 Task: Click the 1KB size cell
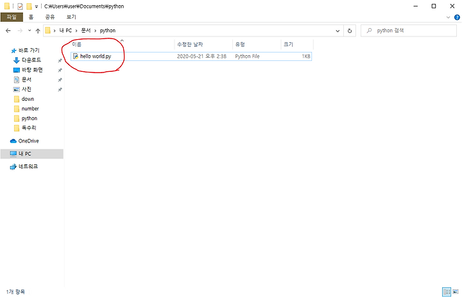[x=306, y=56]
